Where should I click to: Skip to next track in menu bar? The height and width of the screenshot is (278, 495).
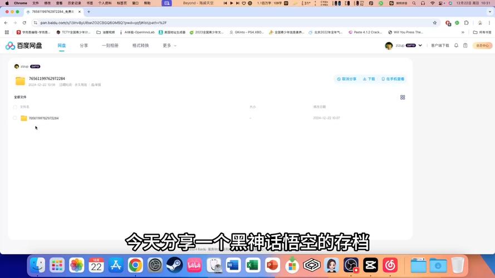(x=238, y=3)
